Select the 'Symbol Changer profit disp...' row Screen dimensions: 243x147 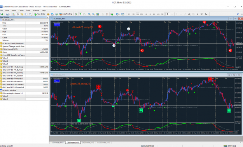[24, 46]
